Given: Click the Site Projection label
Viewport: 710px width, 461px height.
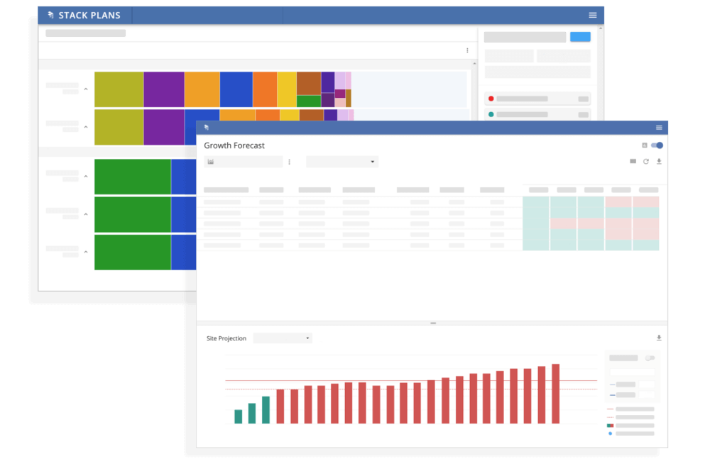Looking at the screenshot, I should coord(226,338).
